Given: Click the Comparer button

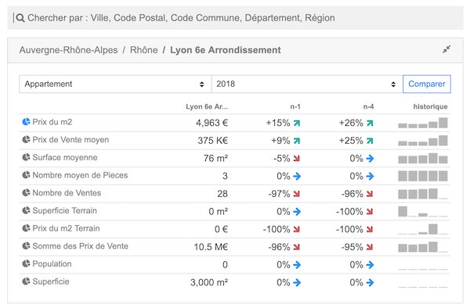Looking at the screenshot, I should click(x=427, y=84).
